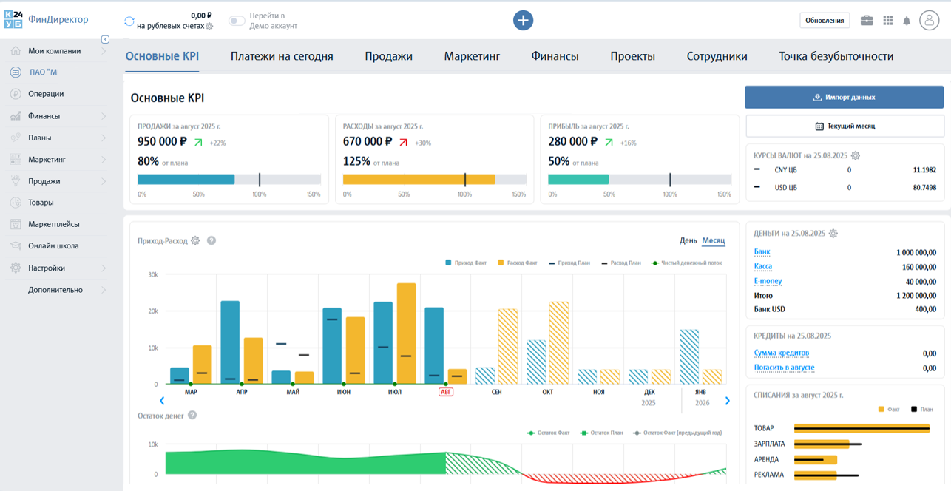Open settings gear beside Приход-Расход chart
Viewport: 951px width, 491px height.
coord(195,240)
